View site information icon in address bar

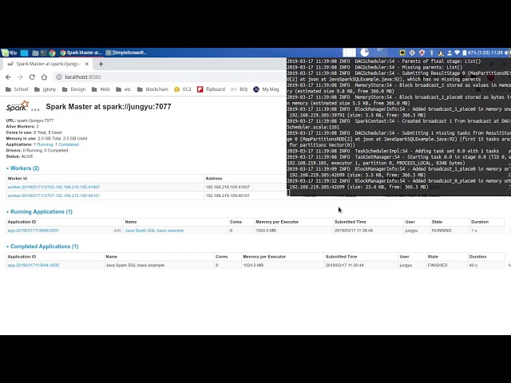59,77
